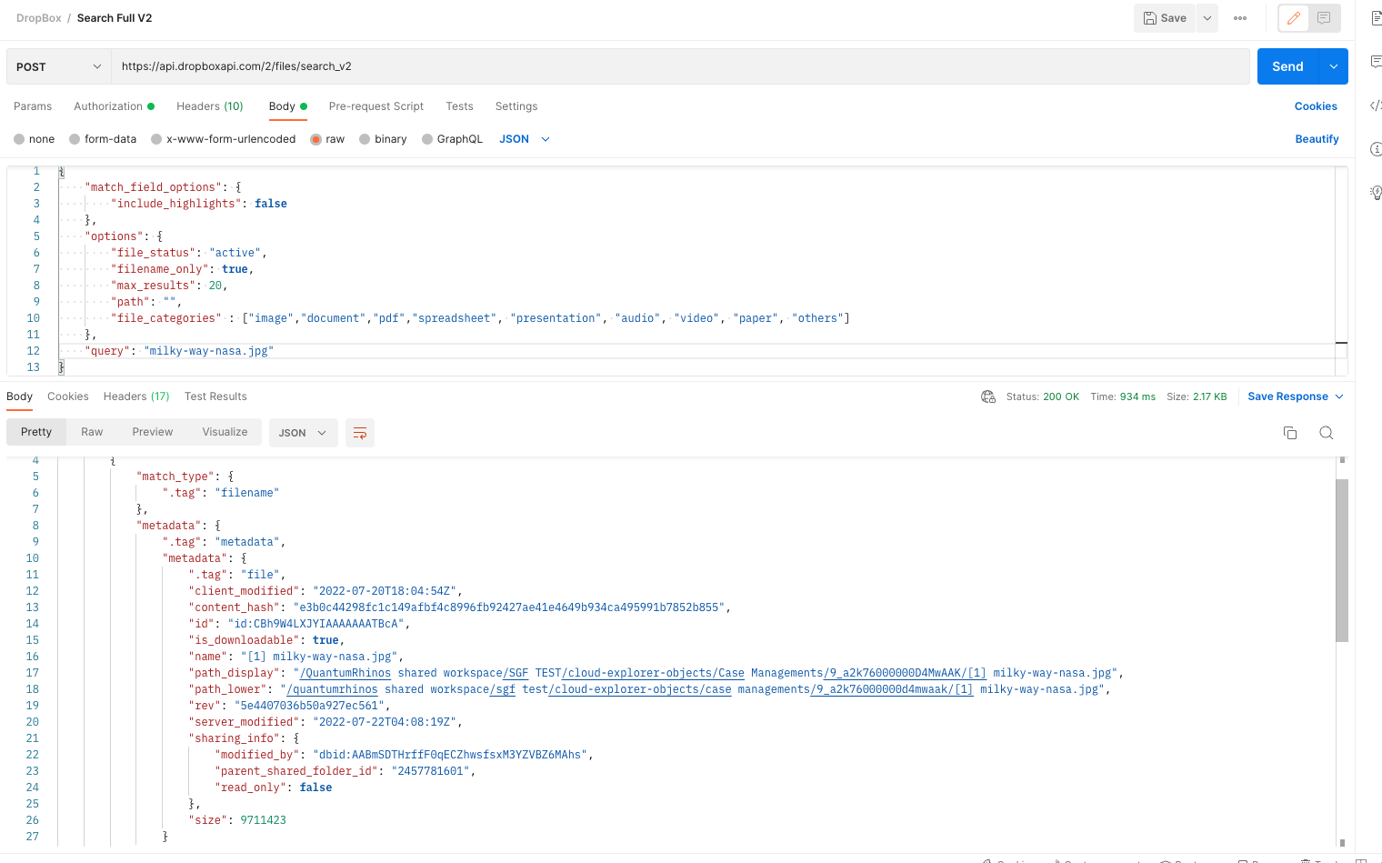The image size is (1382, 863).
Task: Select the GraphQL body type radio
Action: (x=427, y=139)
